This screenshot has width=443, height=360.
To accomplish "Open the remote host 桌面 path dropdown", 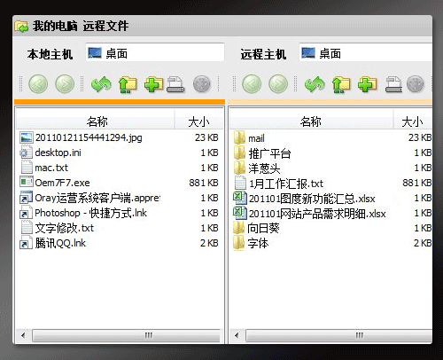I will pos(366,53).
